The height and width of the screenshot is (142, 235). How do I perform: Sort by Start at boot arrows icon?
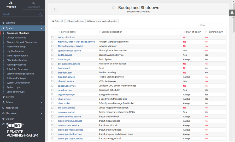coord(184,32)
